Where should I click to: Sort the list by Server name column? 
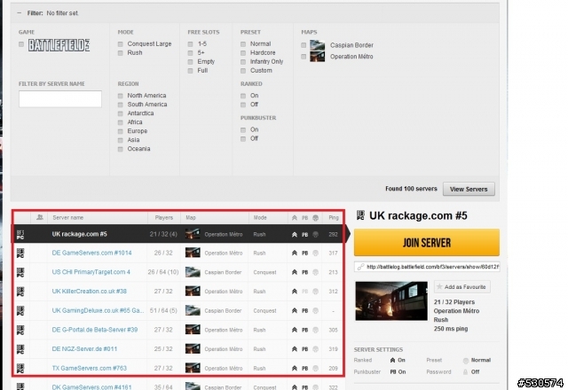point(68,217)
